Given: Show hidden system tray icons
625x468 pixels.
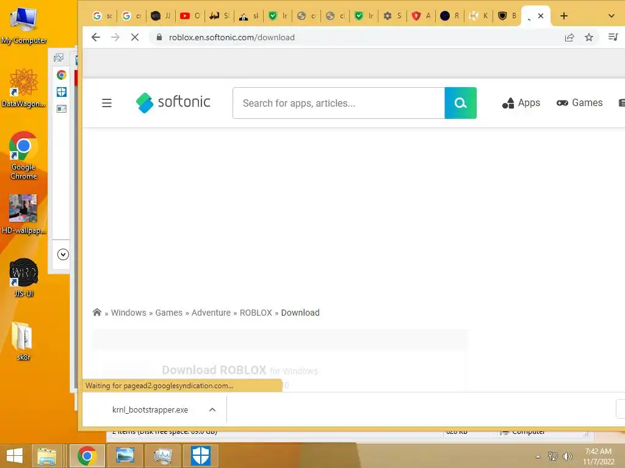Looking at the screenshot, I should point(538,456).
